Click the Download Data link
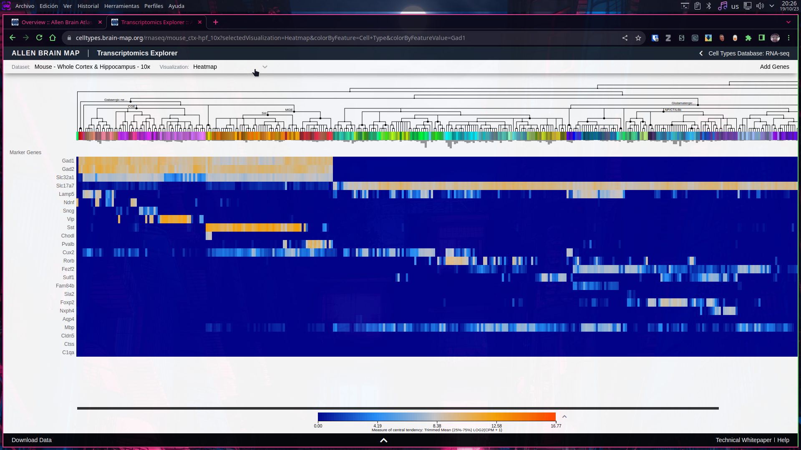The height and width of the screenshot is (450, 801). (x=31, y=440)
